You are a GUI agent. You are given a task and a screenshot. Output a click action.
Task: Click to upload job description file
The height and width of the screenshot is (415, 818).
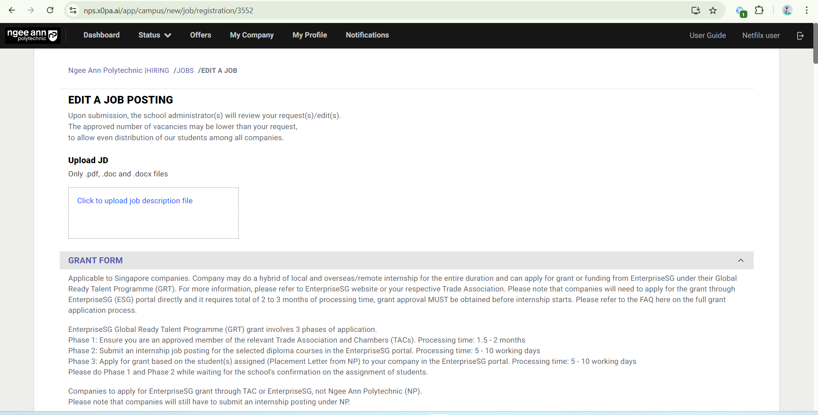click(x=135, y=200)
